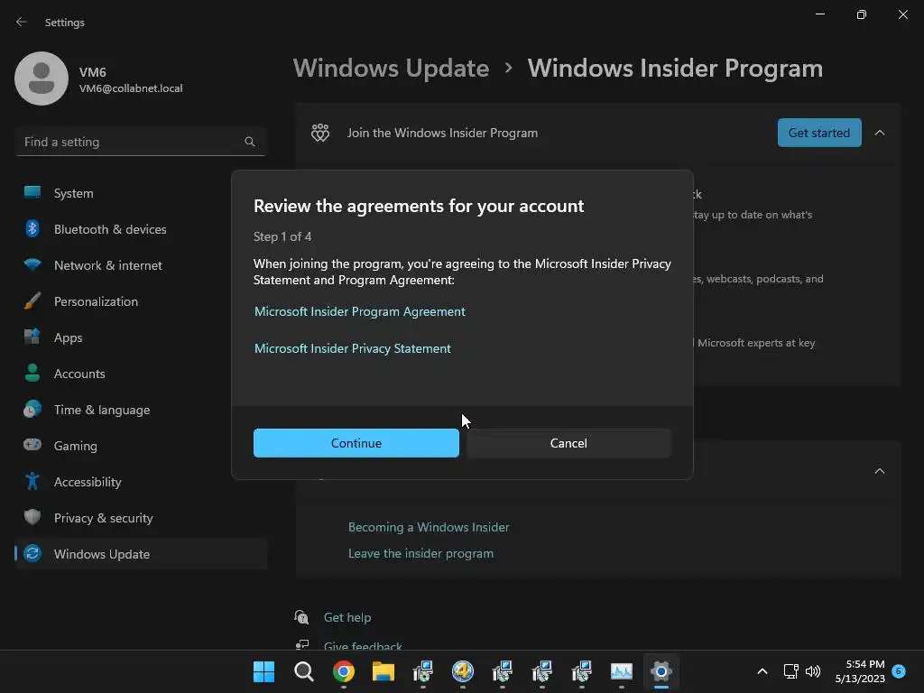Open Microsoft Insider Program Agreement link
The image size is (924, 693).
(359, 311)
